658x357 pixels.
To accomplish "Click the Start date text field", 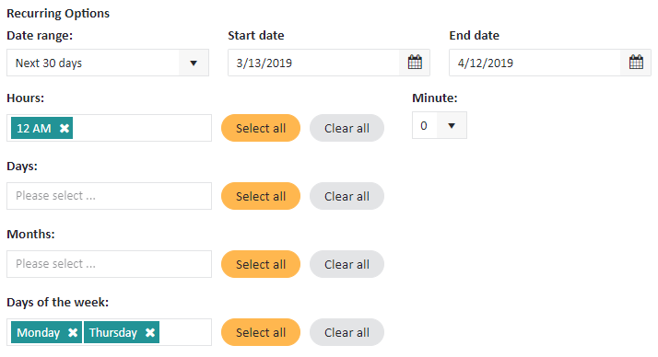I will 313,63.
